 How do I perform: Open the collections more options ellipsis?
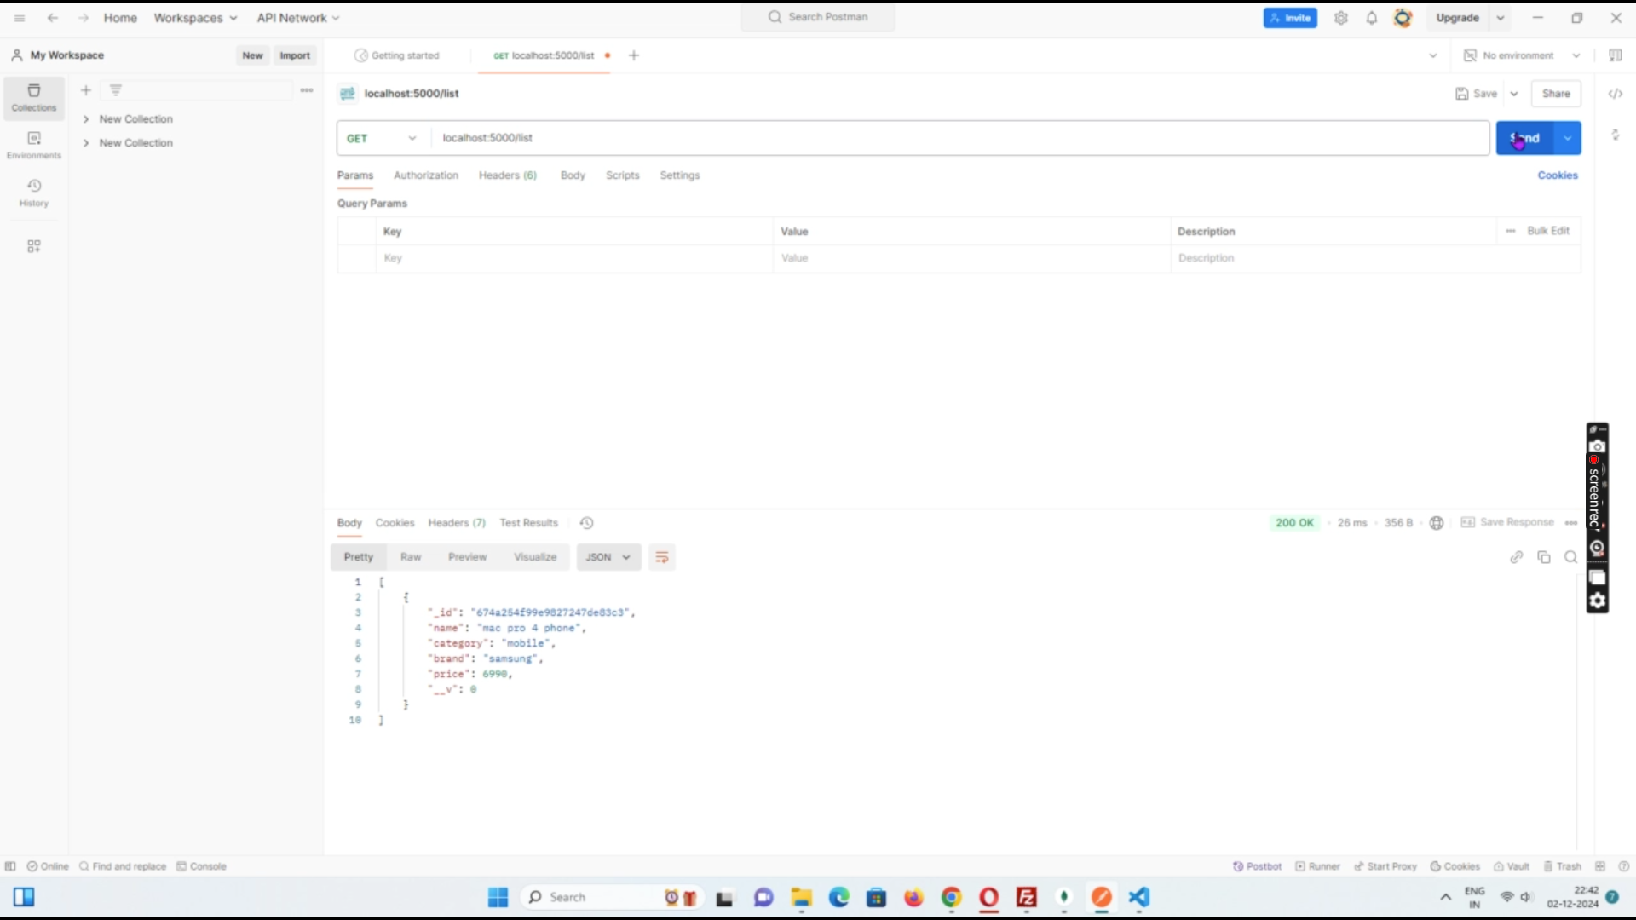[307, 90]
